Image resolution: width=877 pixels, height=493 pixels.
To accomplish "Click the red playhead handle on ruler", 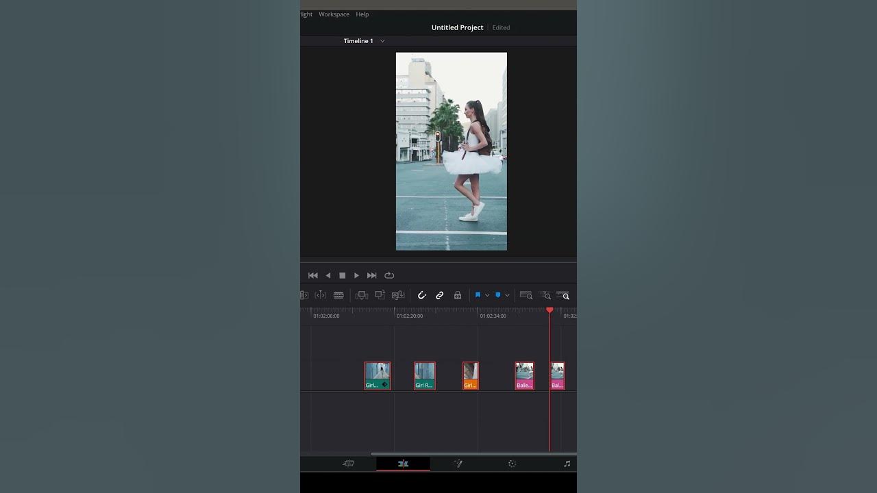I will (x=549, y=310).
